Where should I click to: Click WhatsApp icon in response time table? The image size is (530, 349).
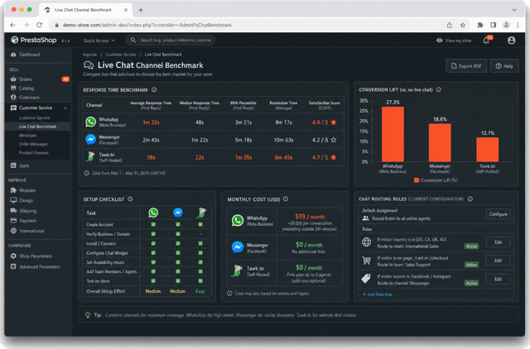(x=90, y=122)
